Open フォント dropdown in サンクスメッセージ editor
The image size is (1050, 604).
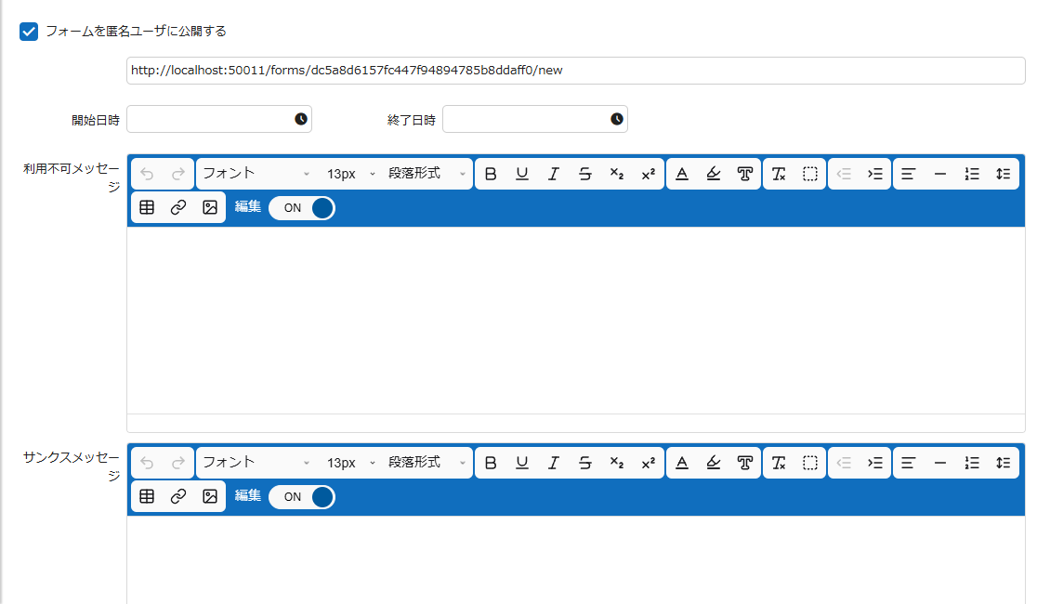256,463
